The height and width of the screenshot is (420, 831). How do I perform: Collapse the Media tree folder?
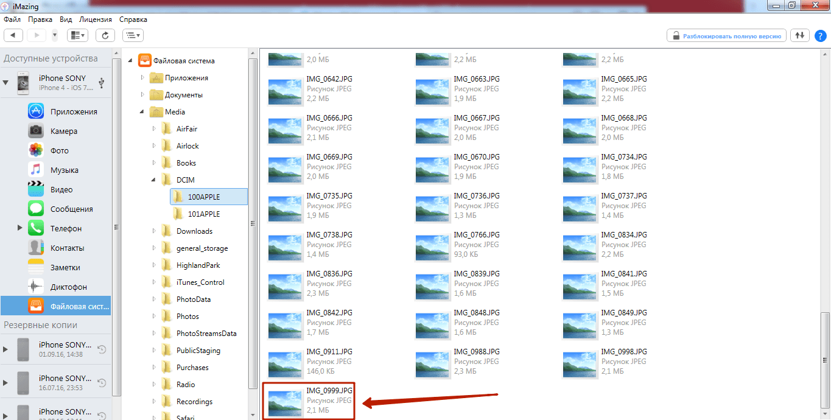[x=142, y=112]
